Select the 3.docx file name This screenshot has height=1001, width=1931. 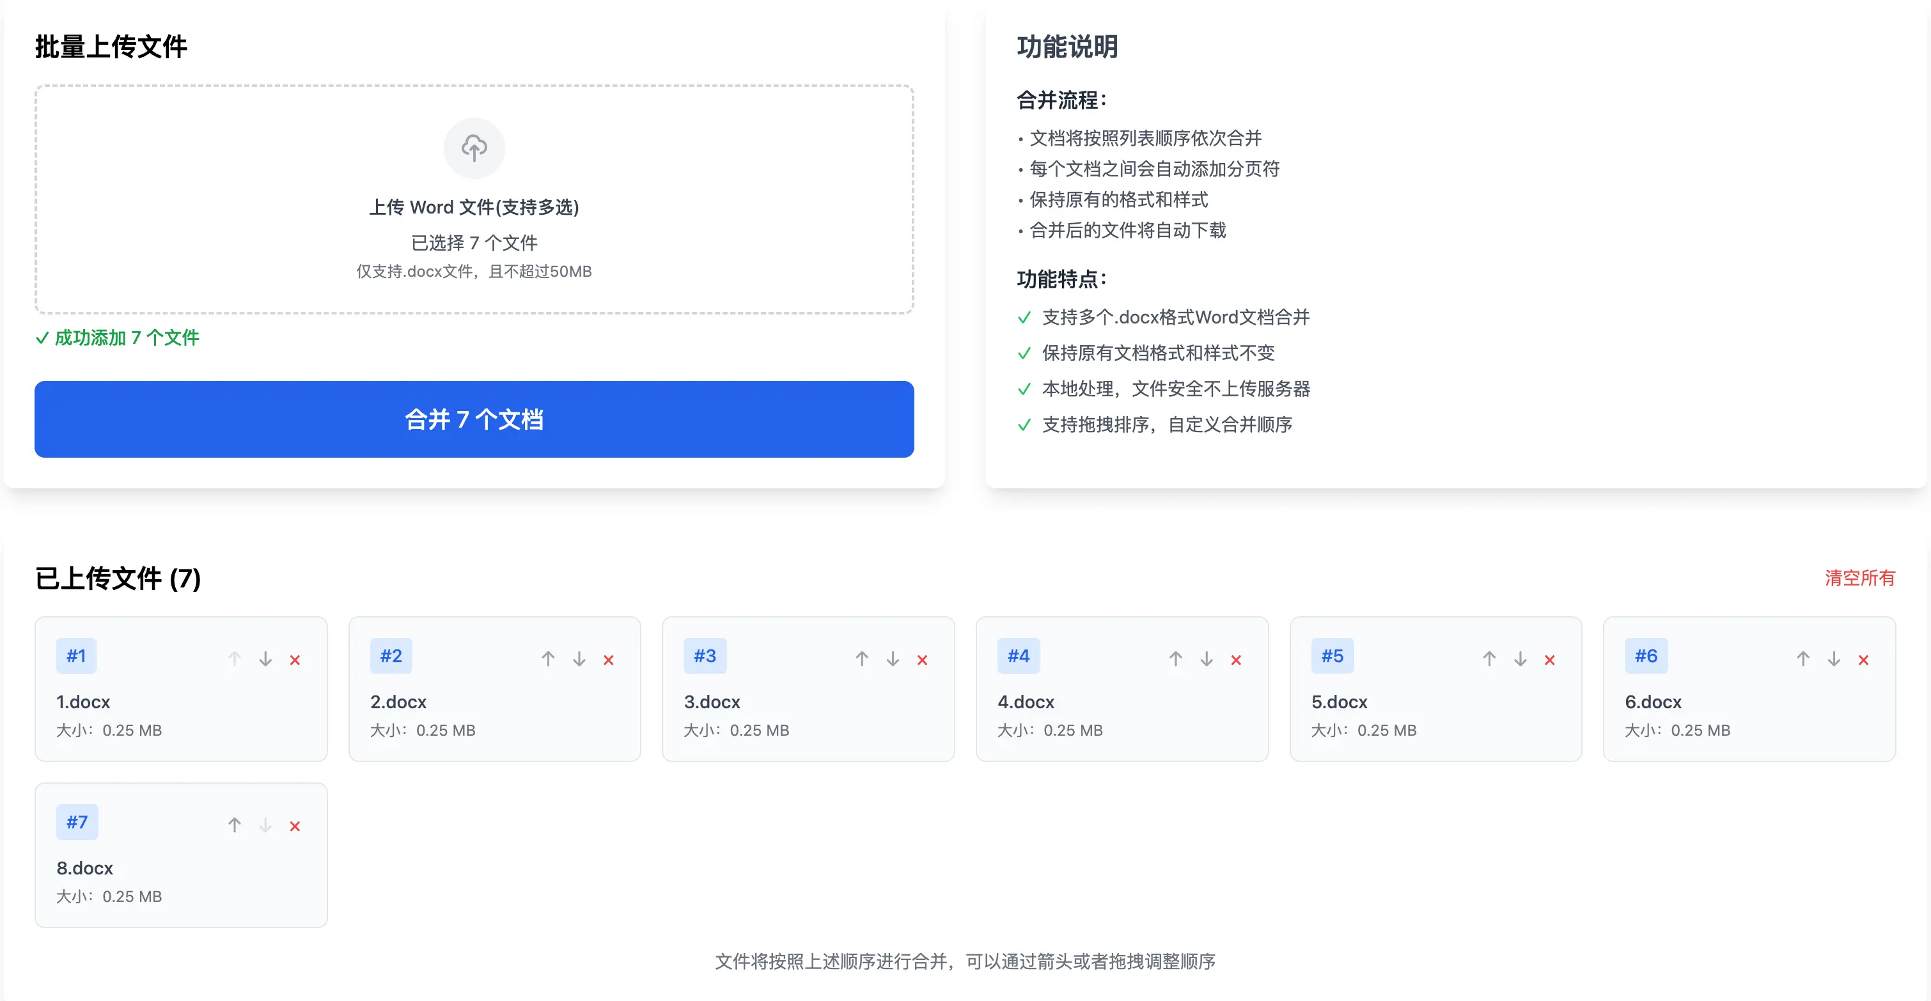tap(712, 702)
